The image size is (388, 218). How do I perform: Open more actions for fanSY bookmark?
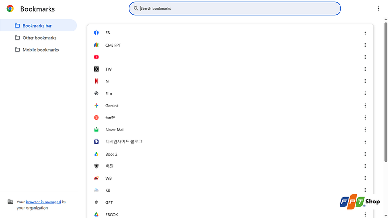point(365,118)
